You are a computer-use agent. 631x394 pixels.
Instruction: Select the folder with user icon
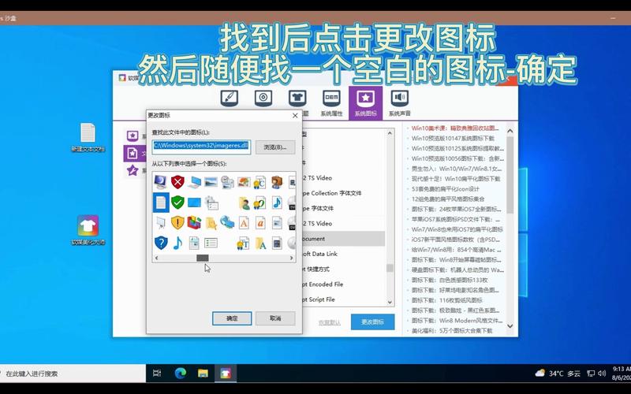244,203
